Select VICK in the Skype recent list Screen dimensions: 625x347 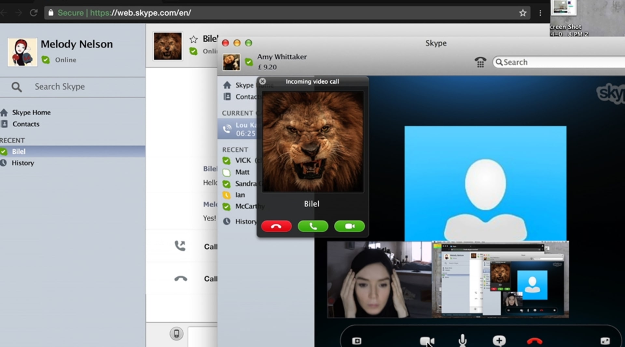coord(243,160)
